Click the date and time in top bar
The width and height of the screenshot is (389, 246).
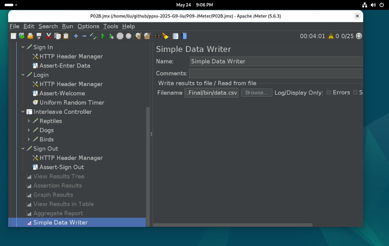point(194,5)
